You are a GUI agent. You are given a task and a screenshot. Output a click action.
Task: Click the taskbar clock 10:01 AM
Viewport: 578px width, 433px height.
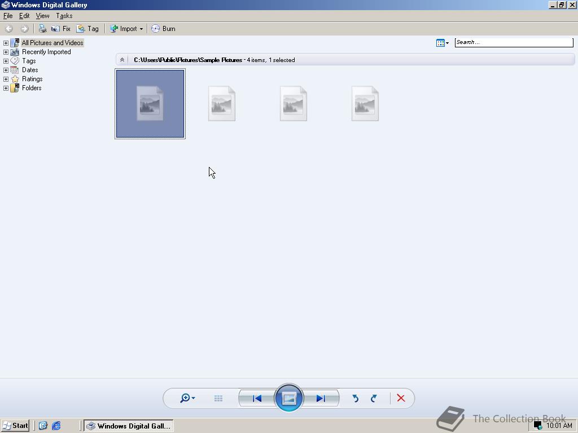point(559,426)
